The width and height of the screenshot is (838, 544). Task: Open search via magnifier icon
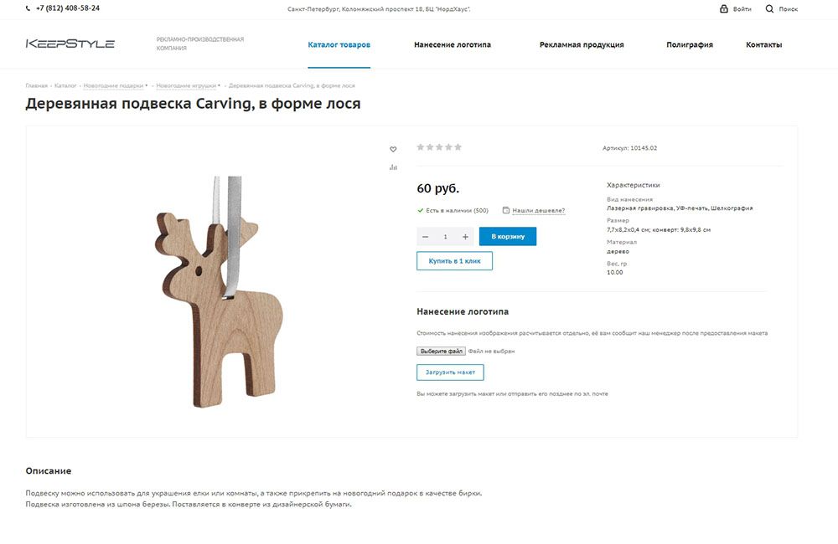pos(769,8)
